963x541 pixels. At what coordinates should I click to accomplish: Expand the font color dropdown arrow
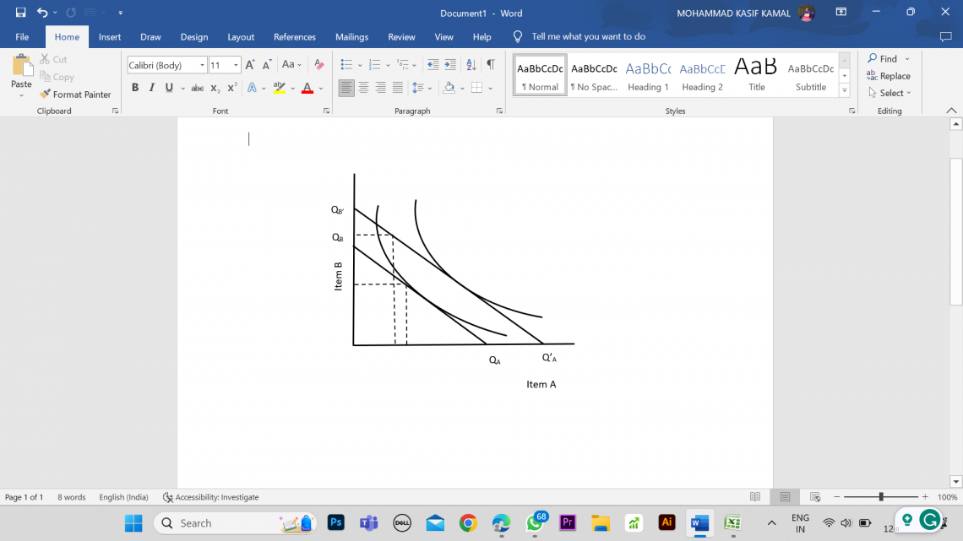pos(319,87)
